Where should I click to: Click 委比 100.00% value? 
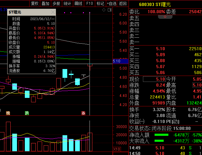[156, 12]
